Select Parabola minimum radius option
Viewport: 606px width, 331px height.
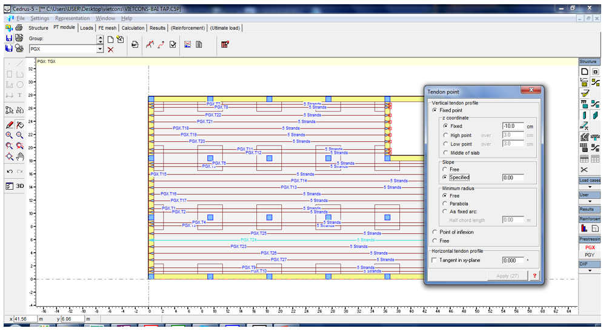click(445, 204)
